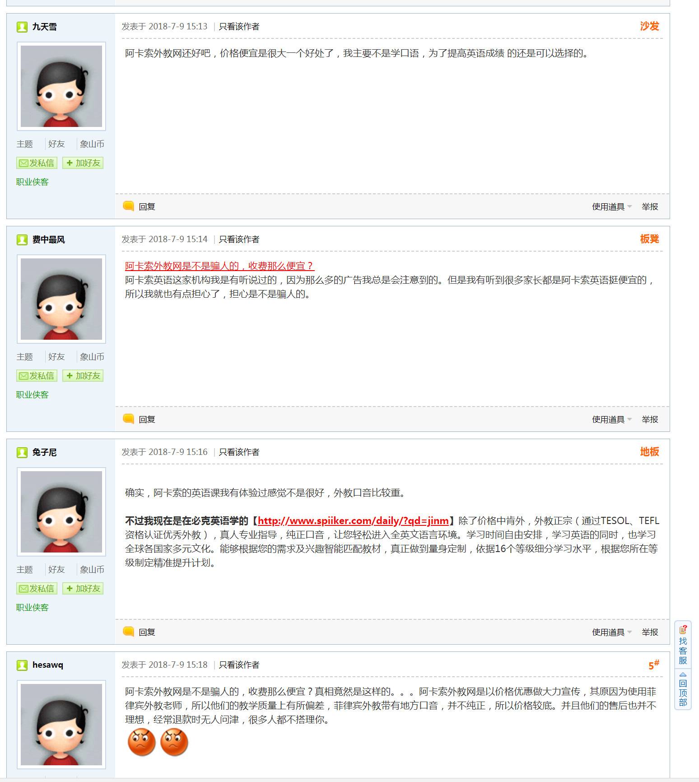Click the green user icon beside hesawq
Viewport: 699px width, 782px height.
[x=22, y=665]
